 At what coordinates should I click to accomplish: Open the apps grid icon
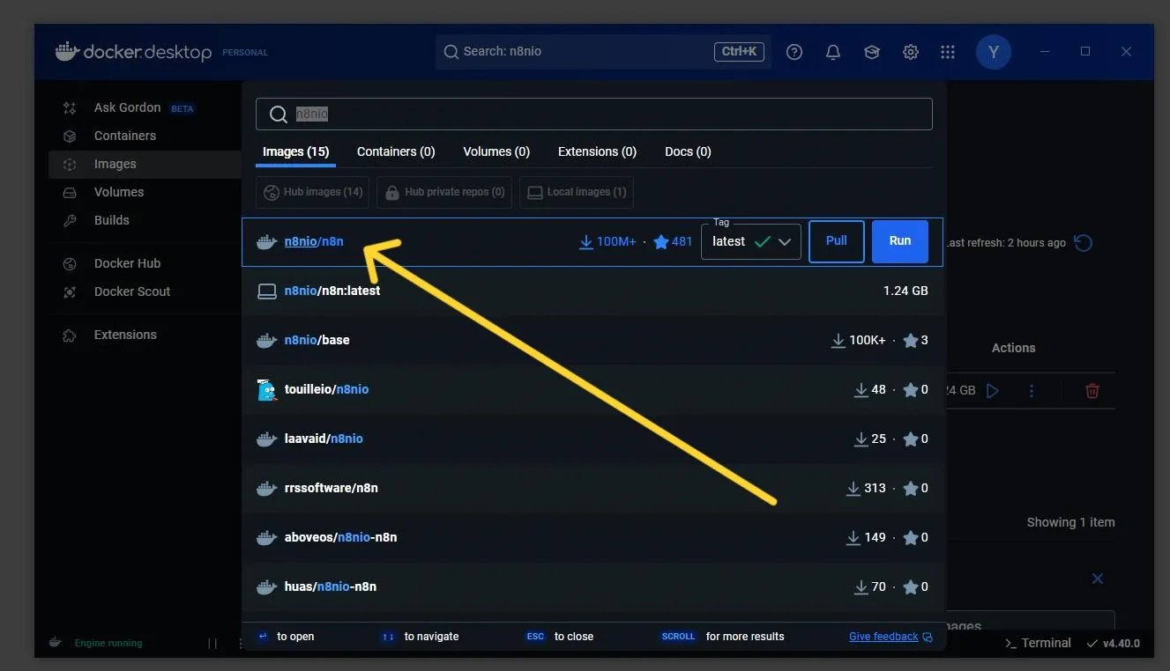point(948,52)
